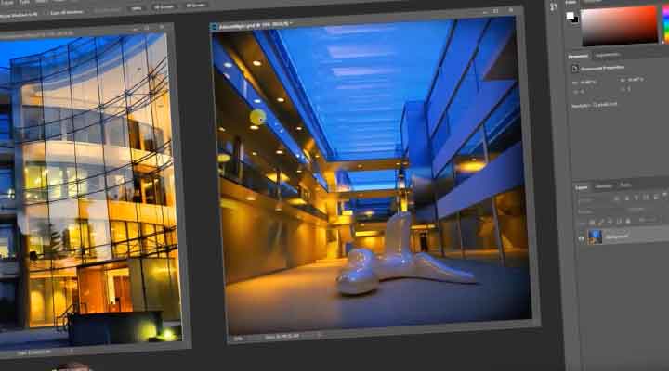
Task: Click the glass building document title bar
Action: (85, 32)
